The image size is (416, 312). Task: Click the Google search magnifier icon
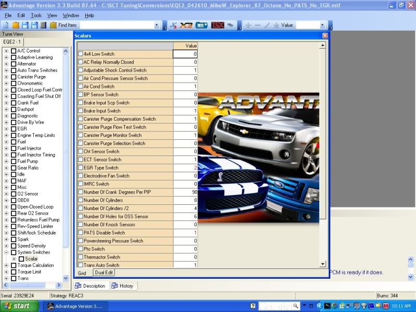point(295,306)
